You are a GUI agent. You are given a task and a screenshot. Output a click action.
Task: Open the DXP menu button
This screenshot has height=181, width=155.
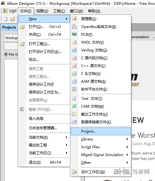click(10, 11)
